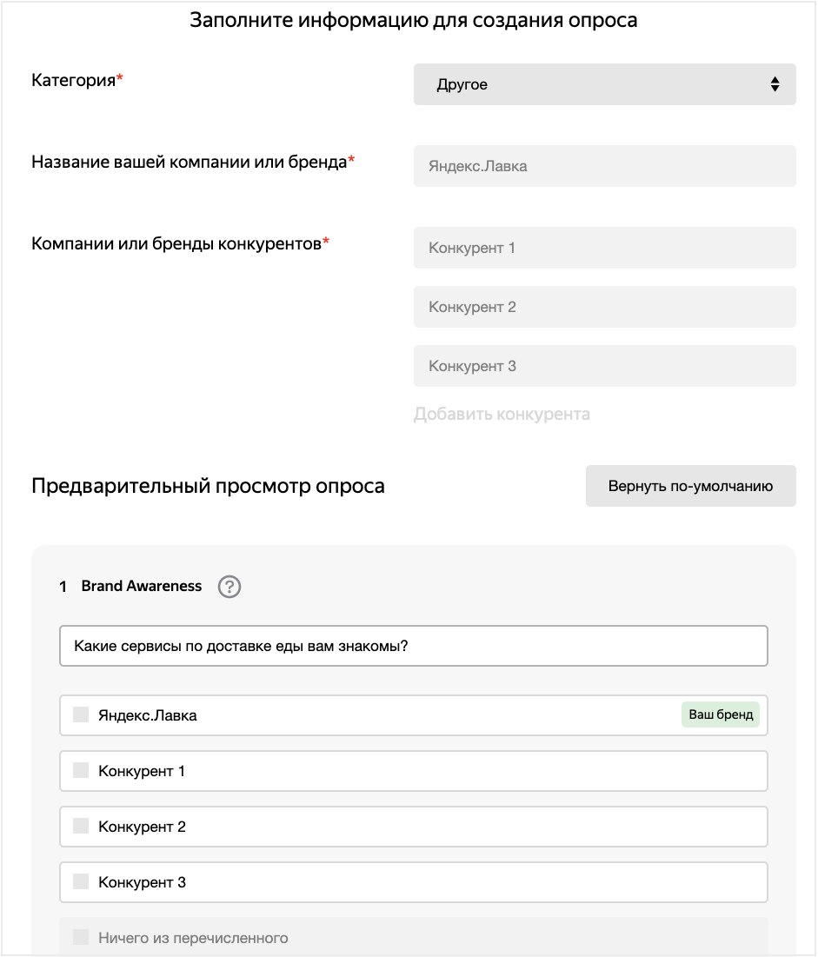
Task: Click the dropdown arrows on Другое select
Action: tap(775, 84)
